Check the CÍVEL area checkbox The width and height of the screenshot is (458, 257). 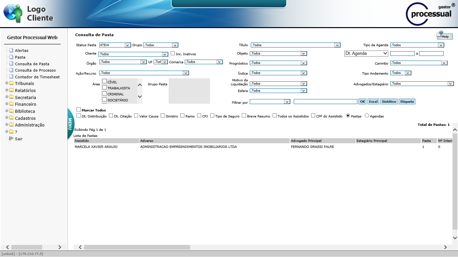[104, 81]
